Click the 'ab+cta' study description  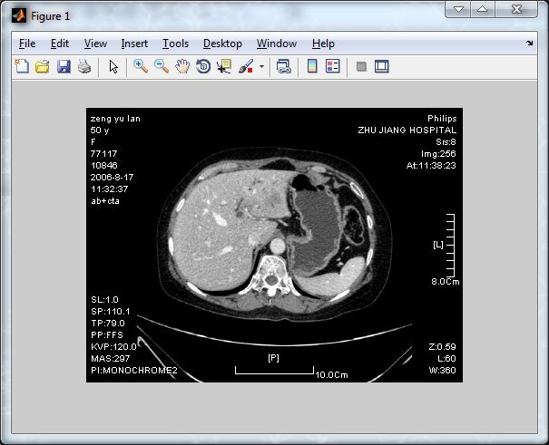click(105, 201)
